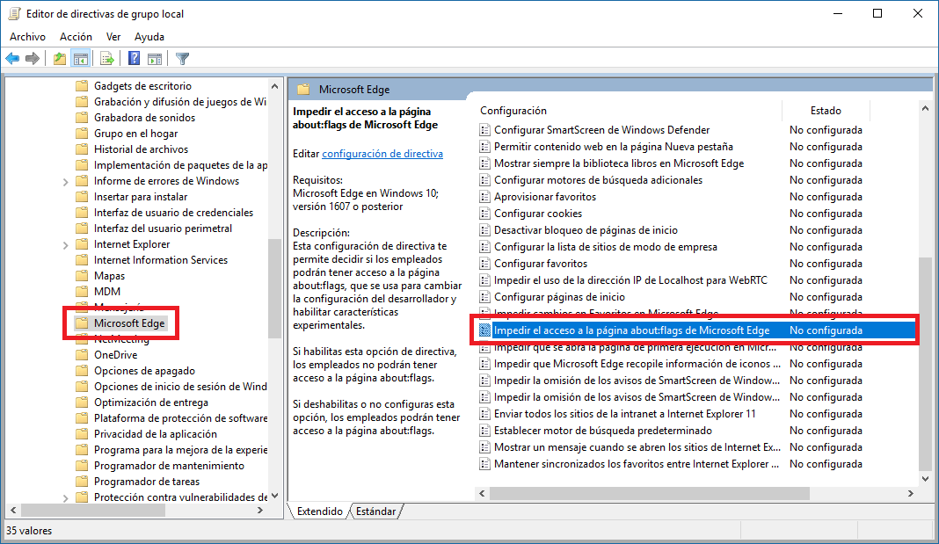The image size is (939, 544).
Task: Click the Filter funnel toolbar icon
Action: point(183,59)
